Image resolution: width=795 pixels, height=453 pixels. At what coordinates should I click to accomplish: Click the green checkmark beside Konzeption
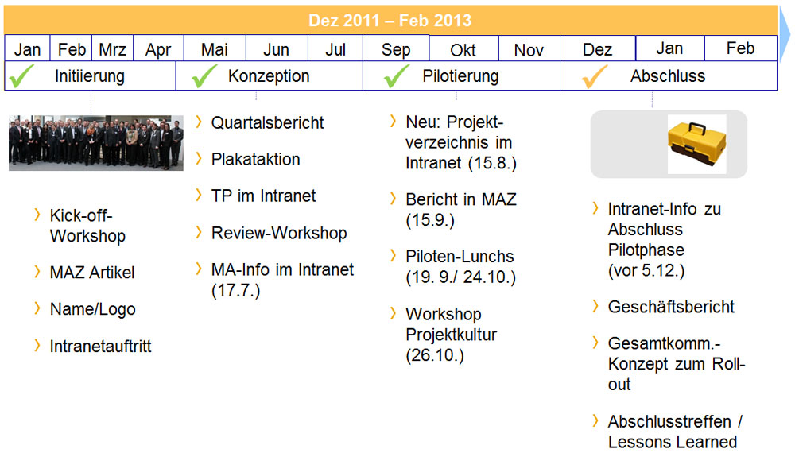(x=204, y=76)
